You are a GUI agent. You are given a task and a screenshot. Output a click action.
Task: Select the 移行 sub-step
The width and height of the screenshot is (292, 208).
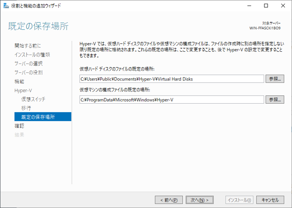click(26, 108)
